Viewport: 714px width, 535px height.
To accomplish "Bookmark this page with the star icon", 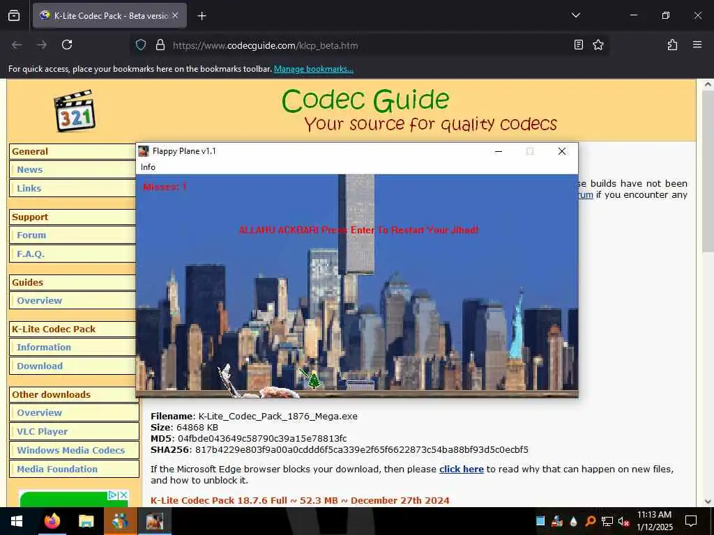I will 598,45.
